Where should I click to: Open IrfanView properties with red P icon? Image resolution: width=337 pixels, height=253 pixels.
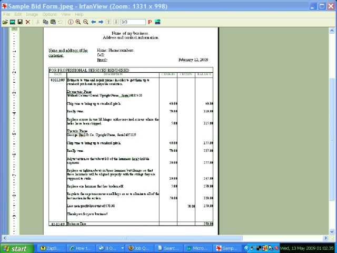click(150, 22)
